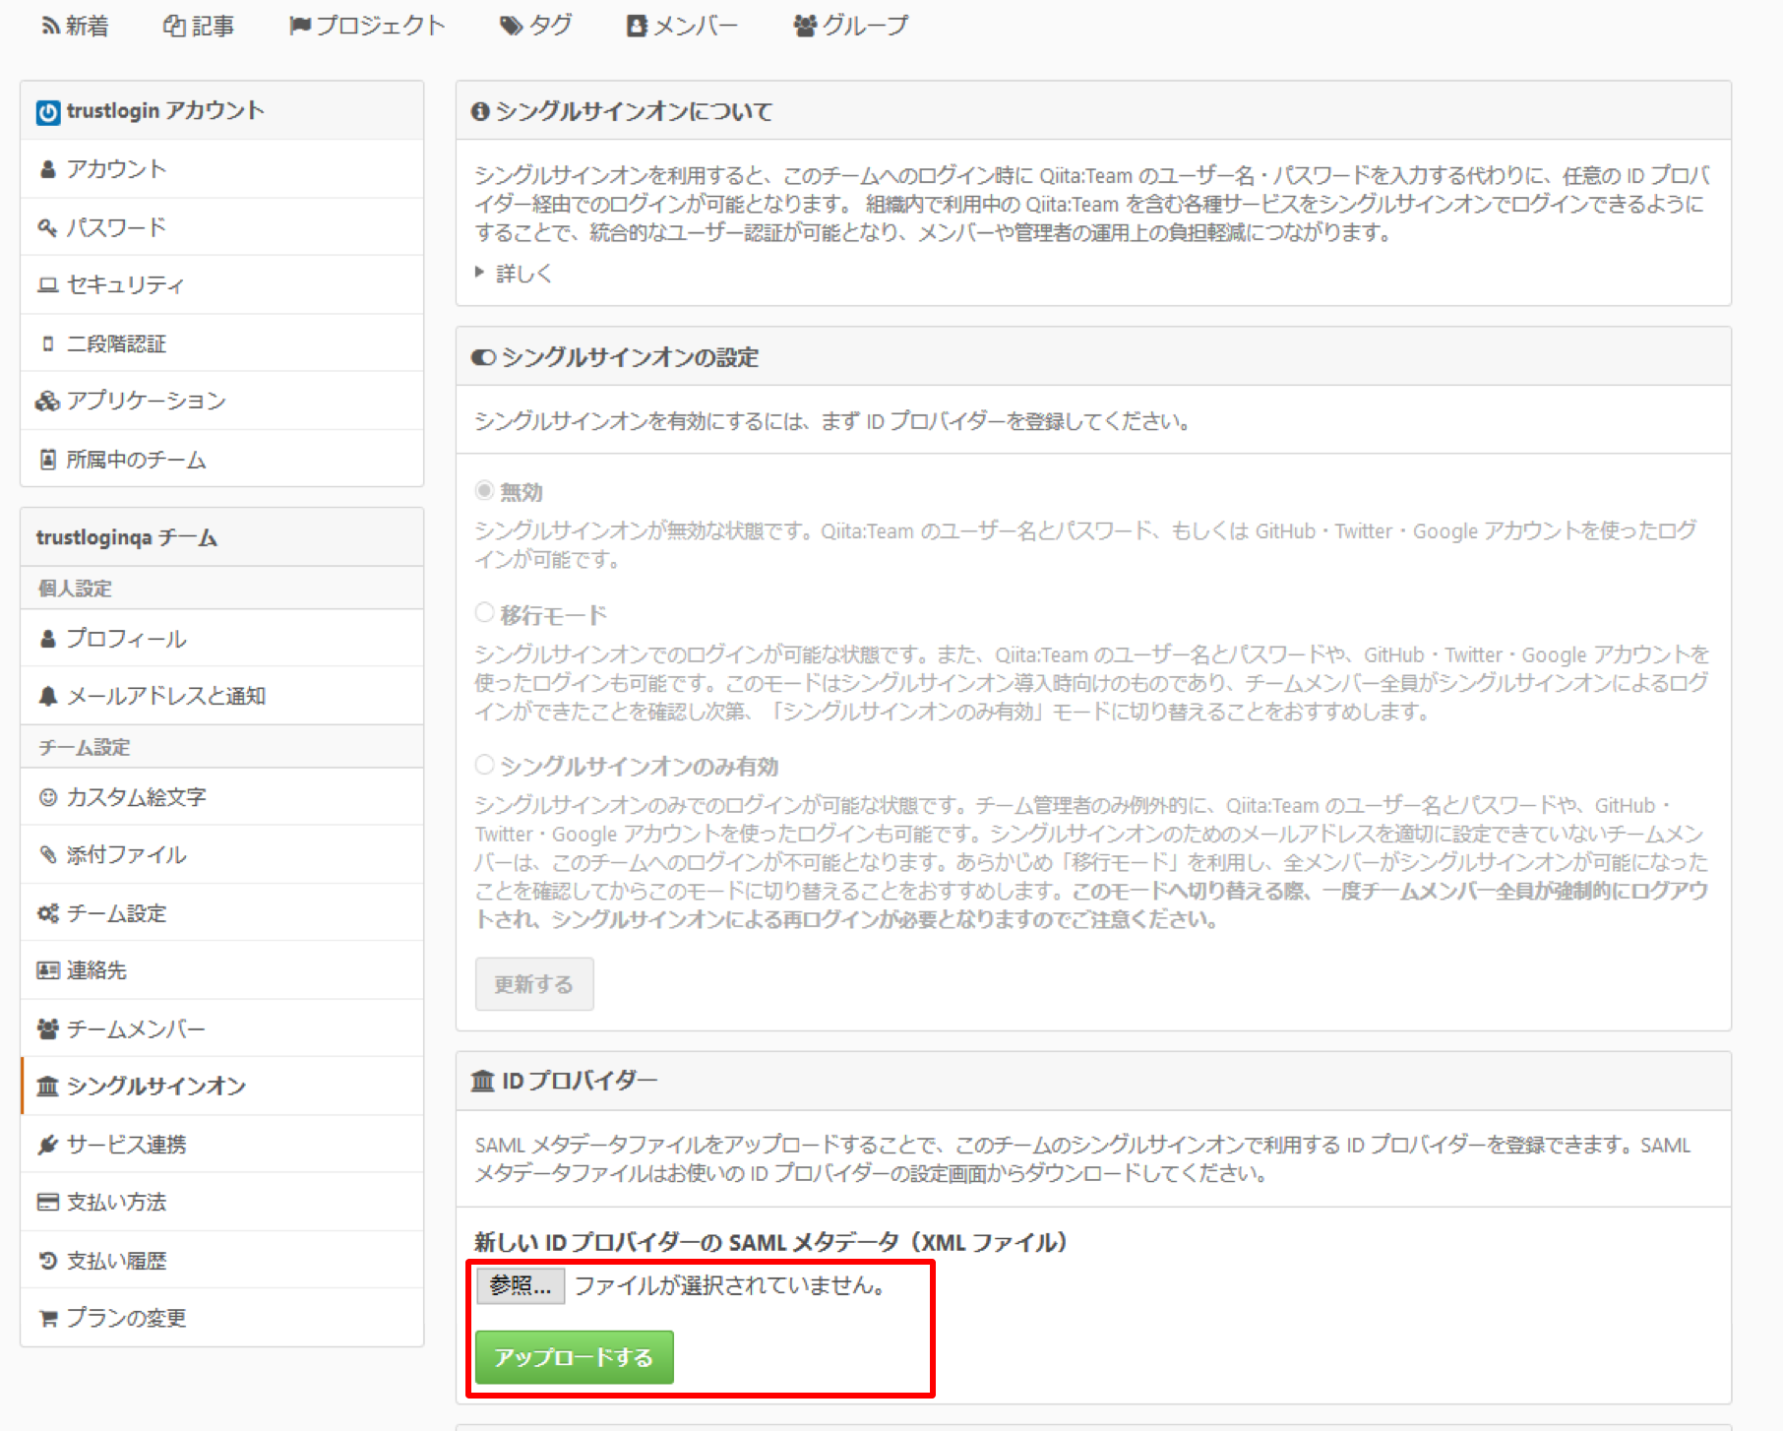
Task: Click the 新着 feed icon
Action: pos(50,27)
